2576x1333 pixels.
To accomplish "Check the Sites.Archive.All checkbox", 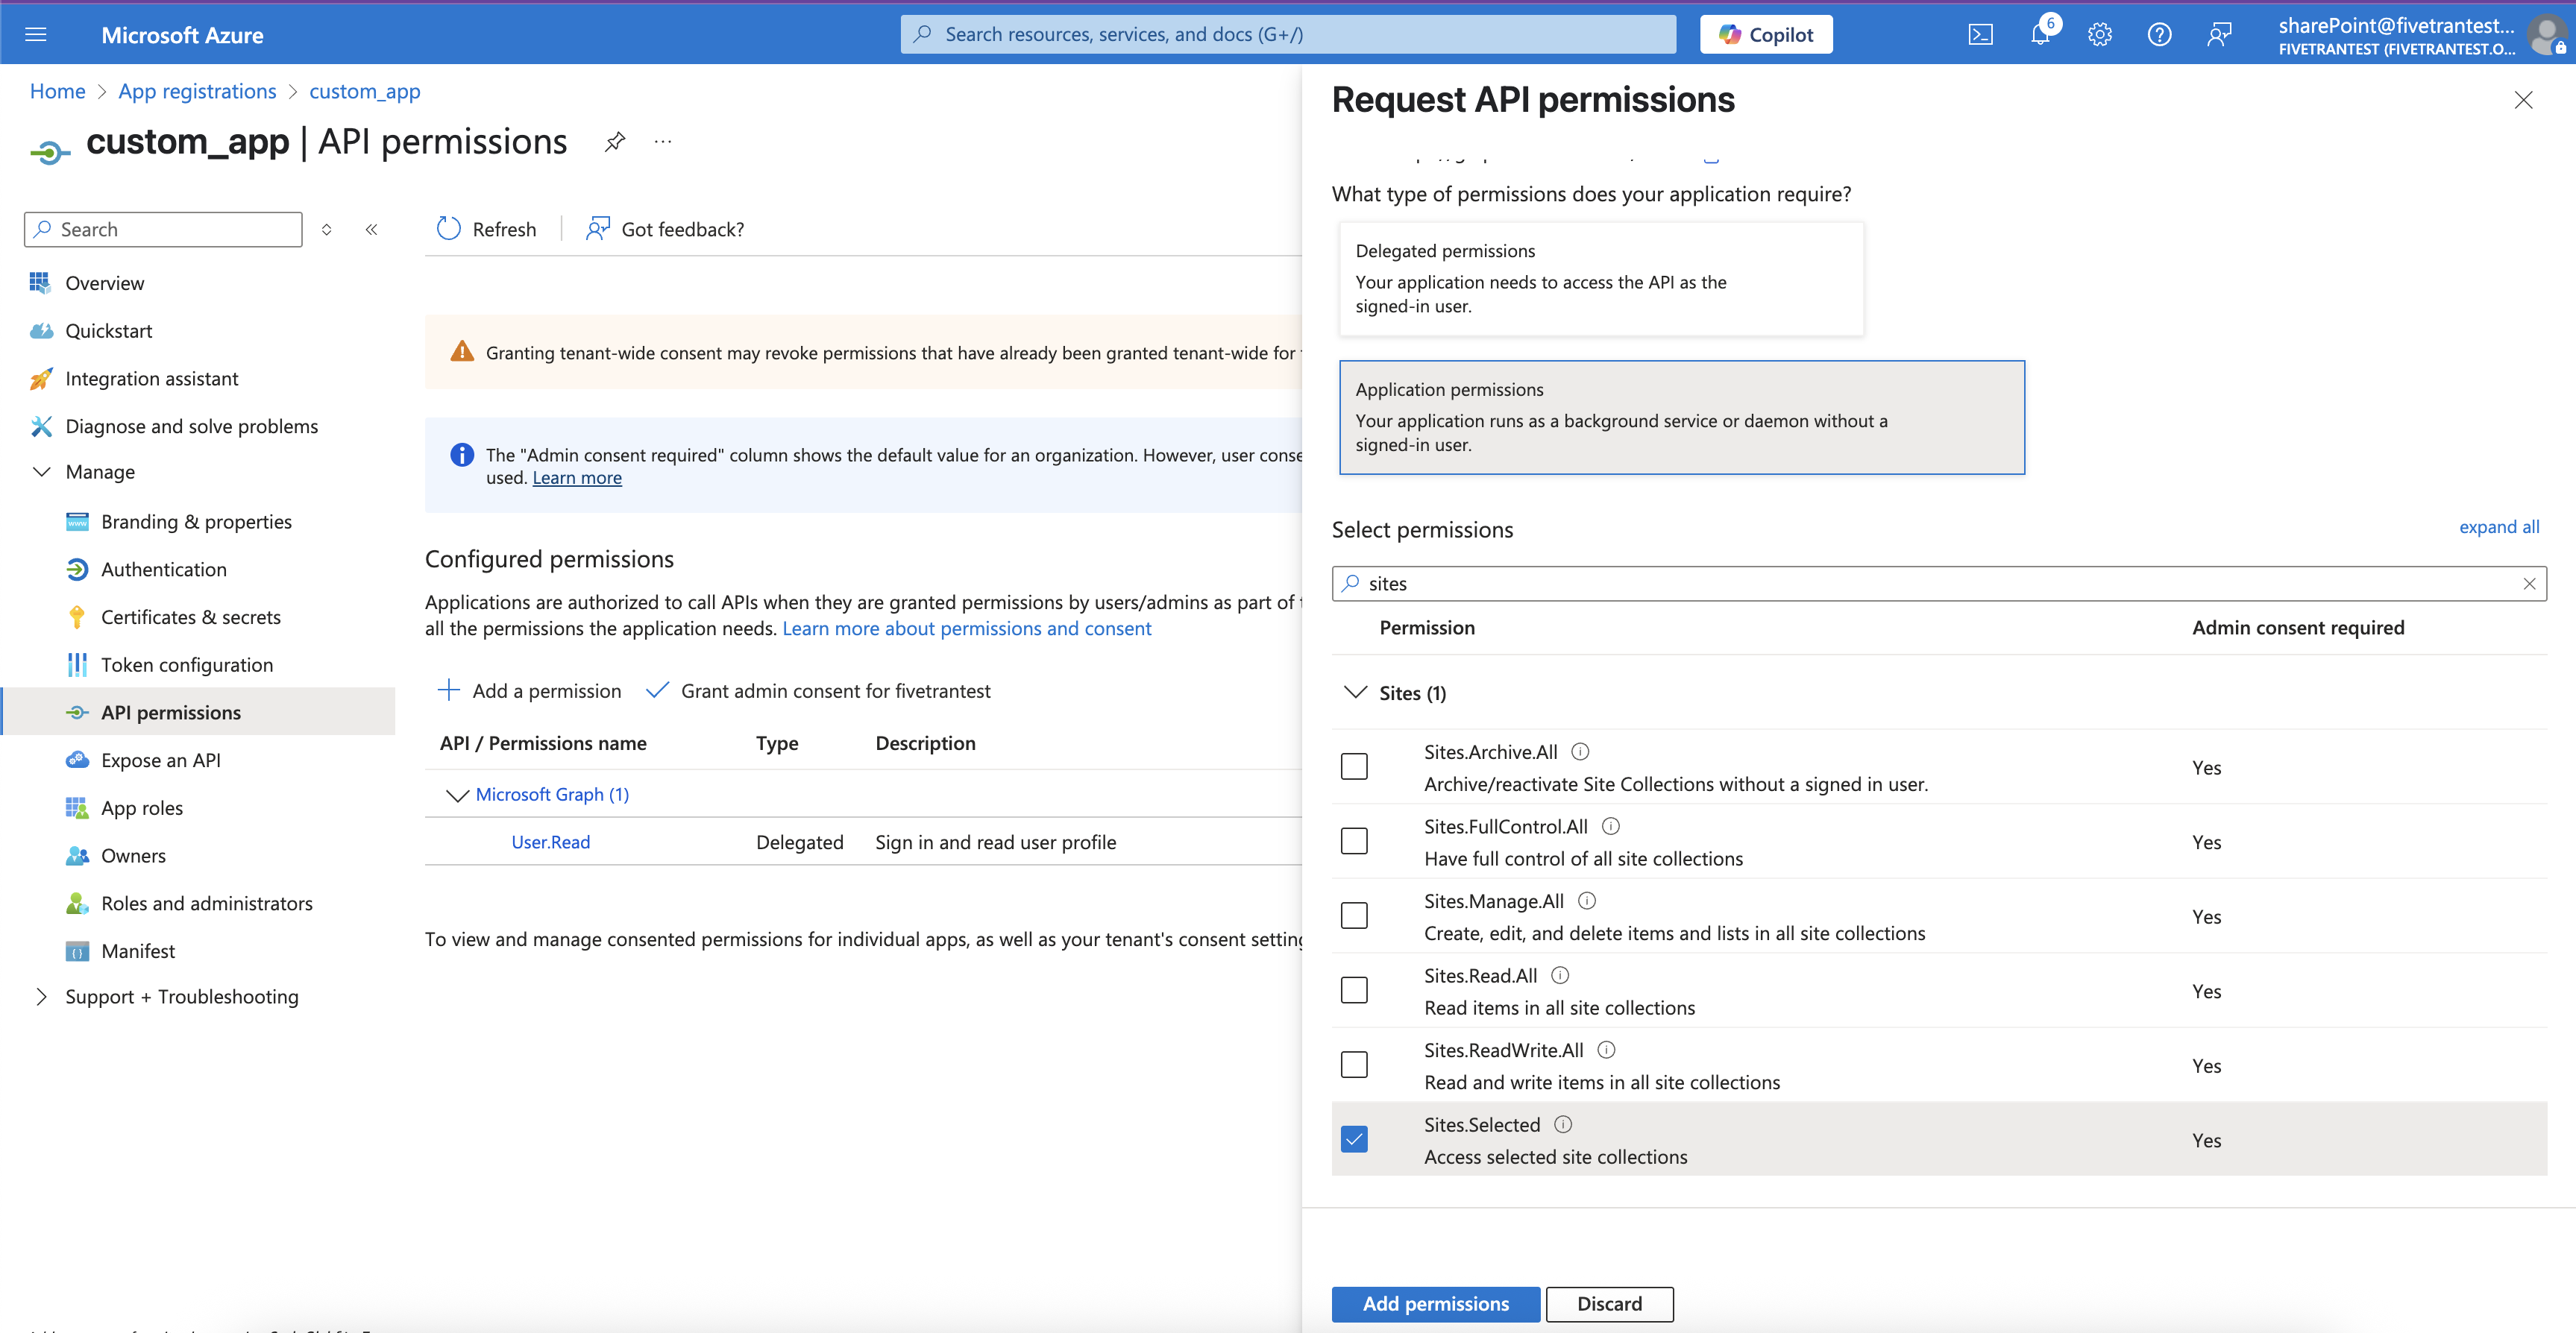I will point(1354,767).
